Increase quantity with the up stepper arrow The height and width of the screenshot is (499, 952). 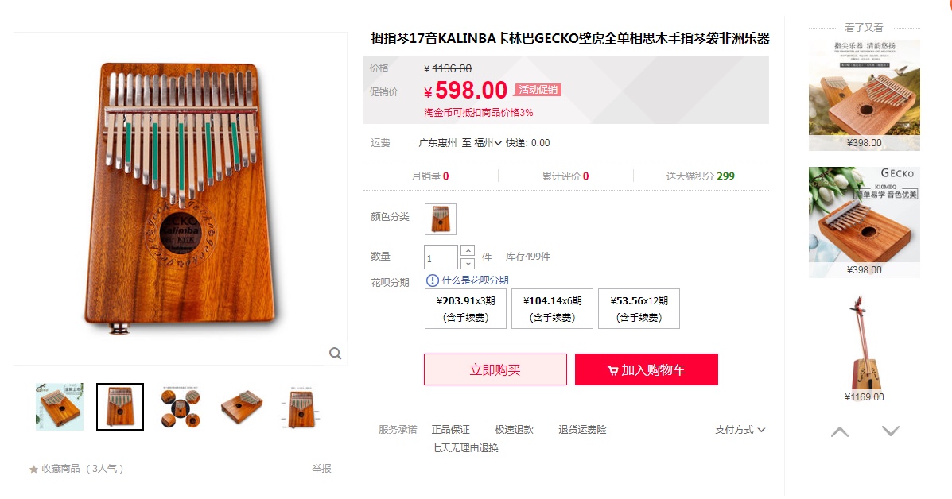pyautogui.click(x=468, y=250)
